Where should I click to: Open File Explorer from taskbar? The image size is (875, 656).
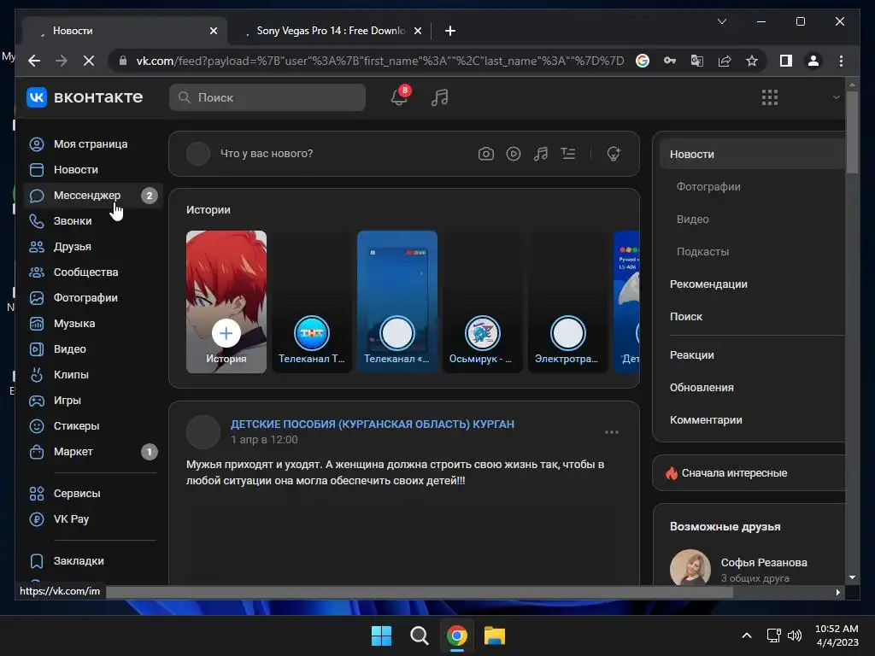[x=495, y=635]
